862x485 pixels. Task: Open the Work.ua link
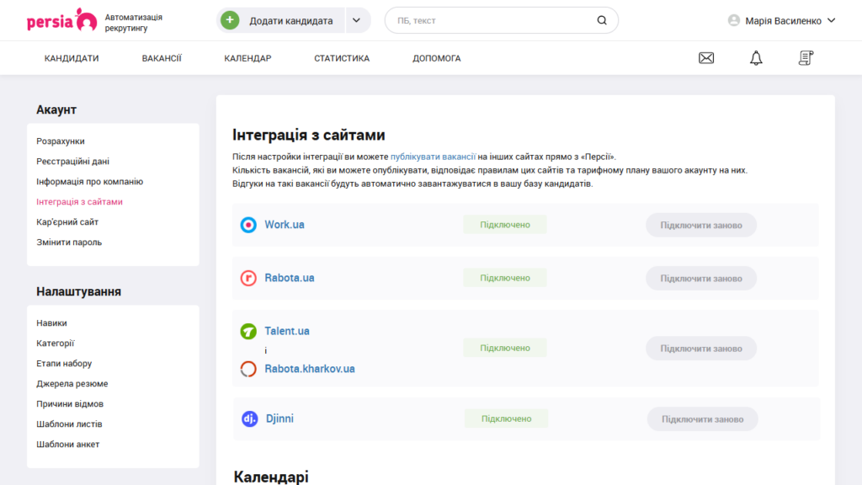click(285, 224)
